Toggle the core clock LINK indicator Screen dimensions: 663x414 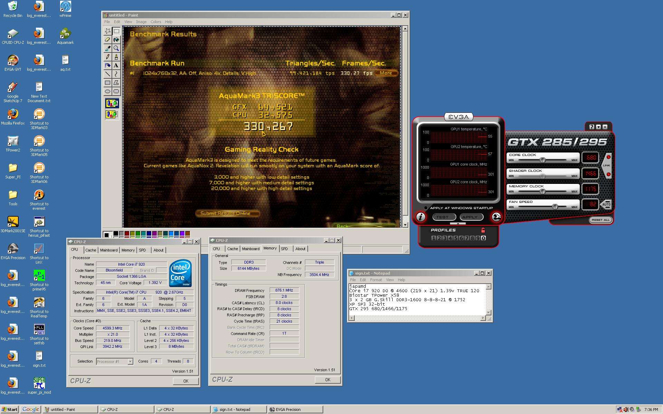608,157
